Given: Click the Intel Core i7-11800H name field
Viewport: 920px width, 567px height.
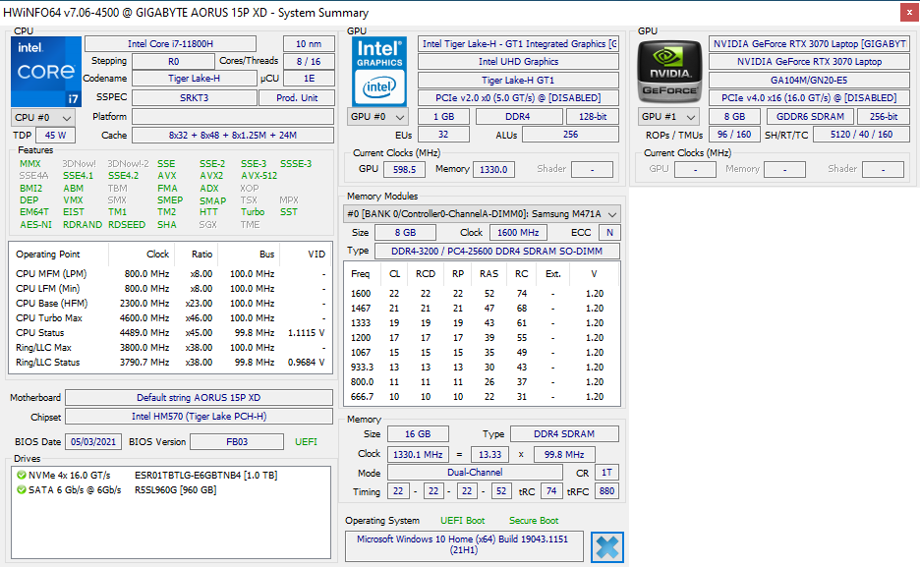Looking at the screenshot, I should point(170,44).
